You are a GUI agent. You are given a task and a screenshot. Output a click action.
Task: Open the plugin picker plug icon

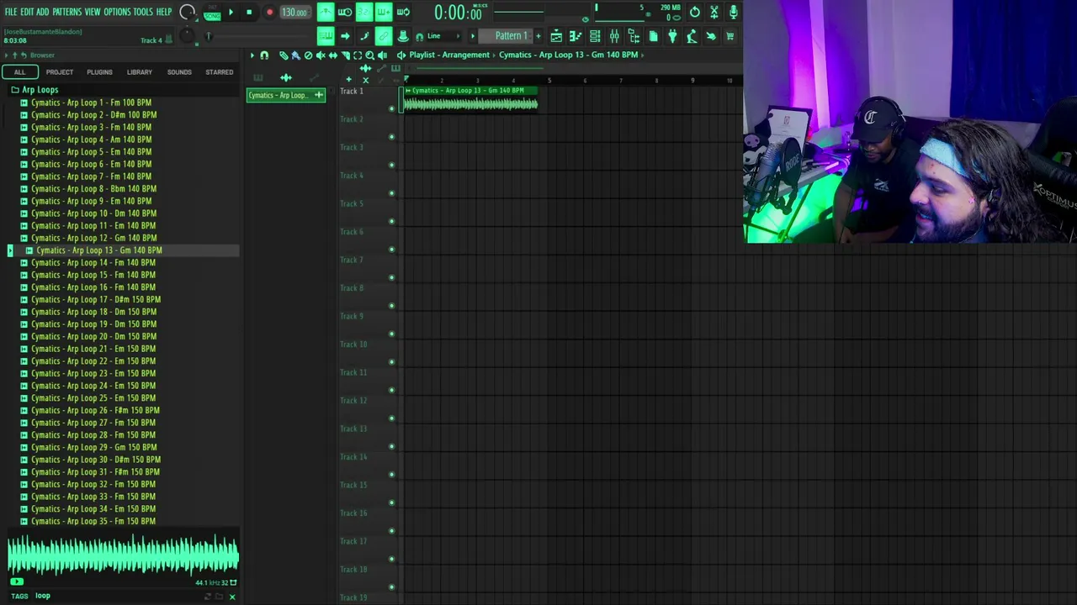(x=672, y=36)
